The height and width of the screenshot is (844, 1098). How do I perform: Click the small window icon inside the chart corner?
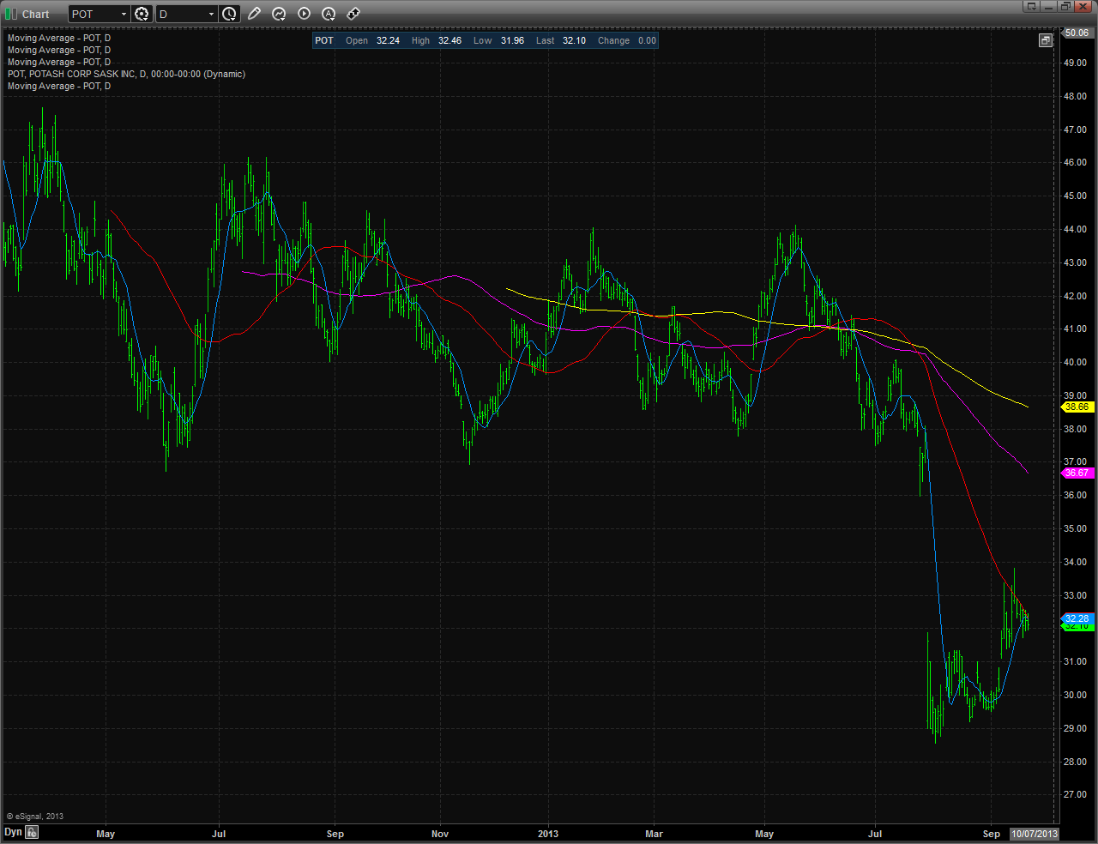(1045, 39)
